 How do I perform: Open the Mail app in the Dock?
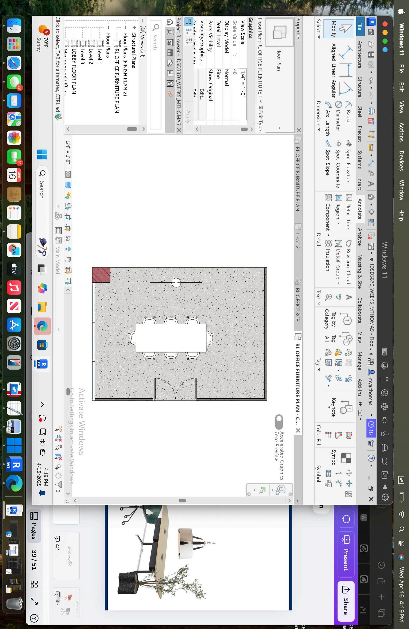(x=14, y=100)
